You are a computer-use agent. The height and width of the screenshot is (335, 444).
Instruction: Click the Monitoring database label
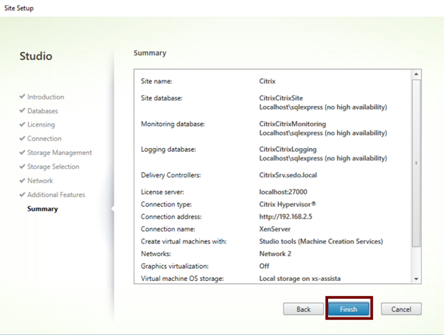(173, 124)
